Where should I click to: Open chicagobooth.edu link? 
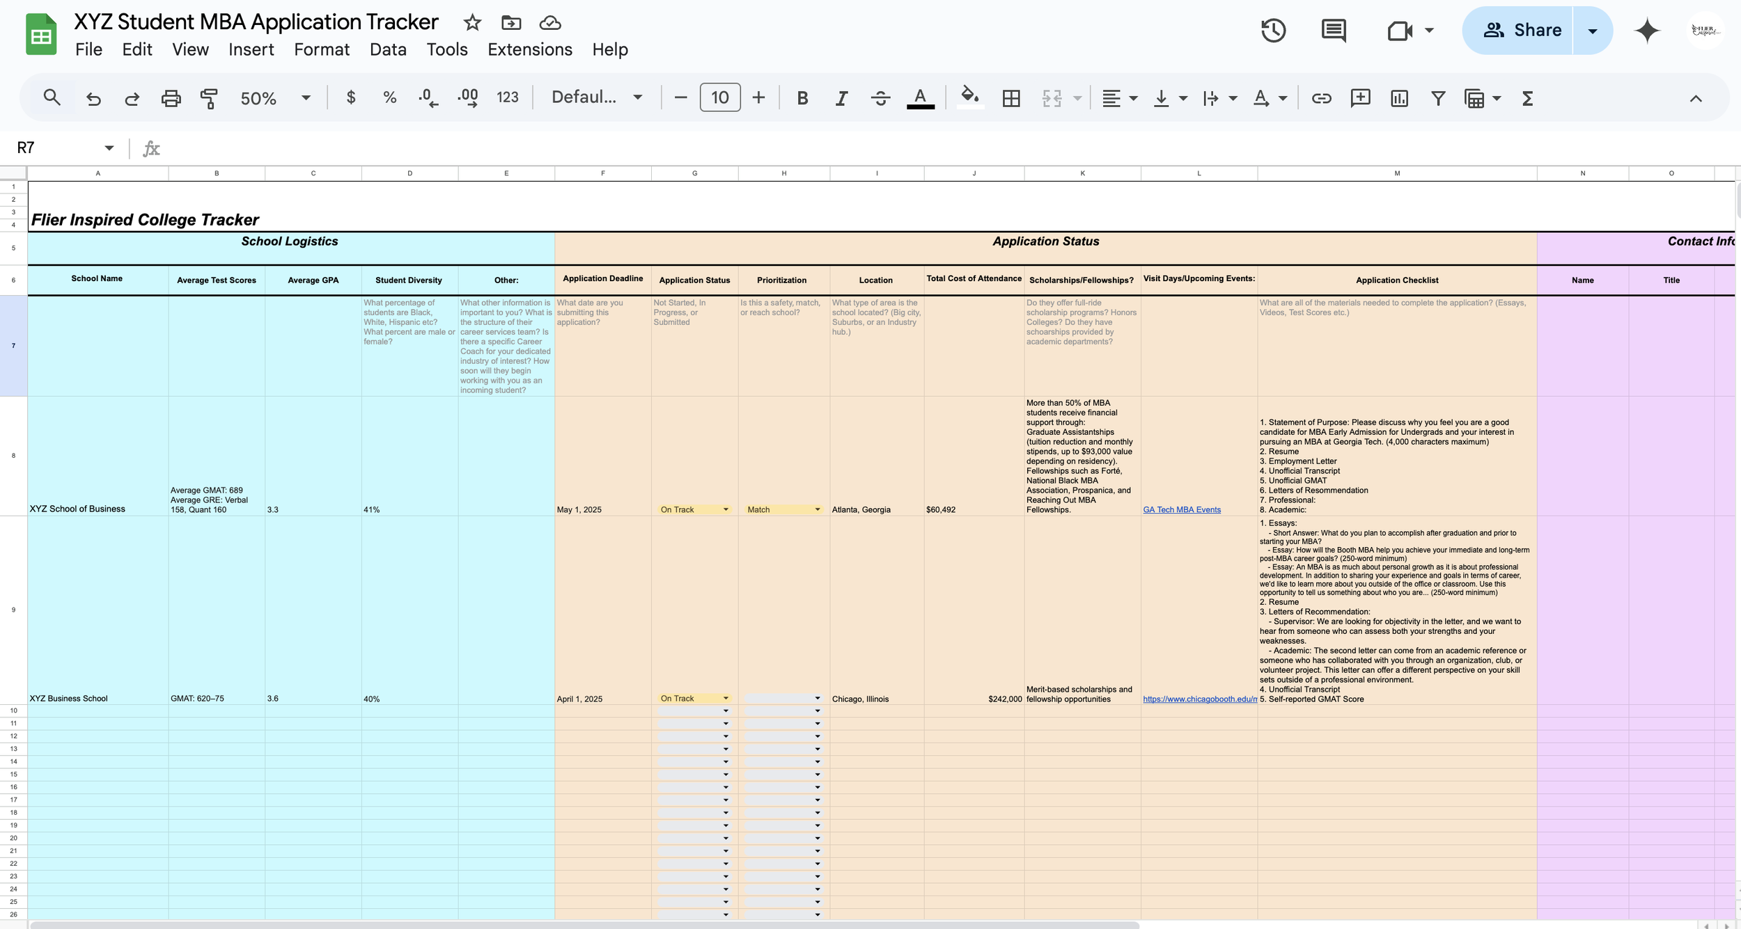point(1199,699)
